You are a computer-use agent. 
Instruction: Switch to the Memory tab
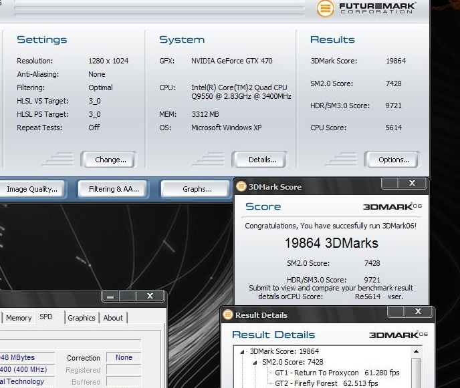pyautogui.click(x=19, y=318)
